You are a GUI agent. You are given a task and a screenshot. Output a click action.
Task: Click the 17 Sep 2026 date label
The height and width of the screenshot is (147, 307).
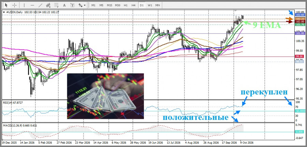point(229,143)
